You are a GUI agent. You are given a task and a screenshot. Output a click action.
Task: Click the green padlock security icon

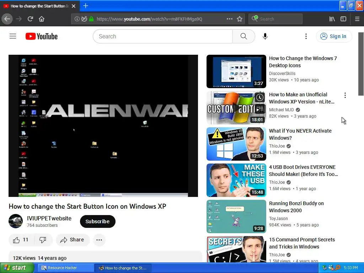[91, 19]
